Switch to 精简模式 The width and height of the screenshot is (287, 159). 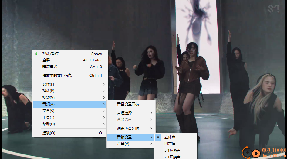70,67
